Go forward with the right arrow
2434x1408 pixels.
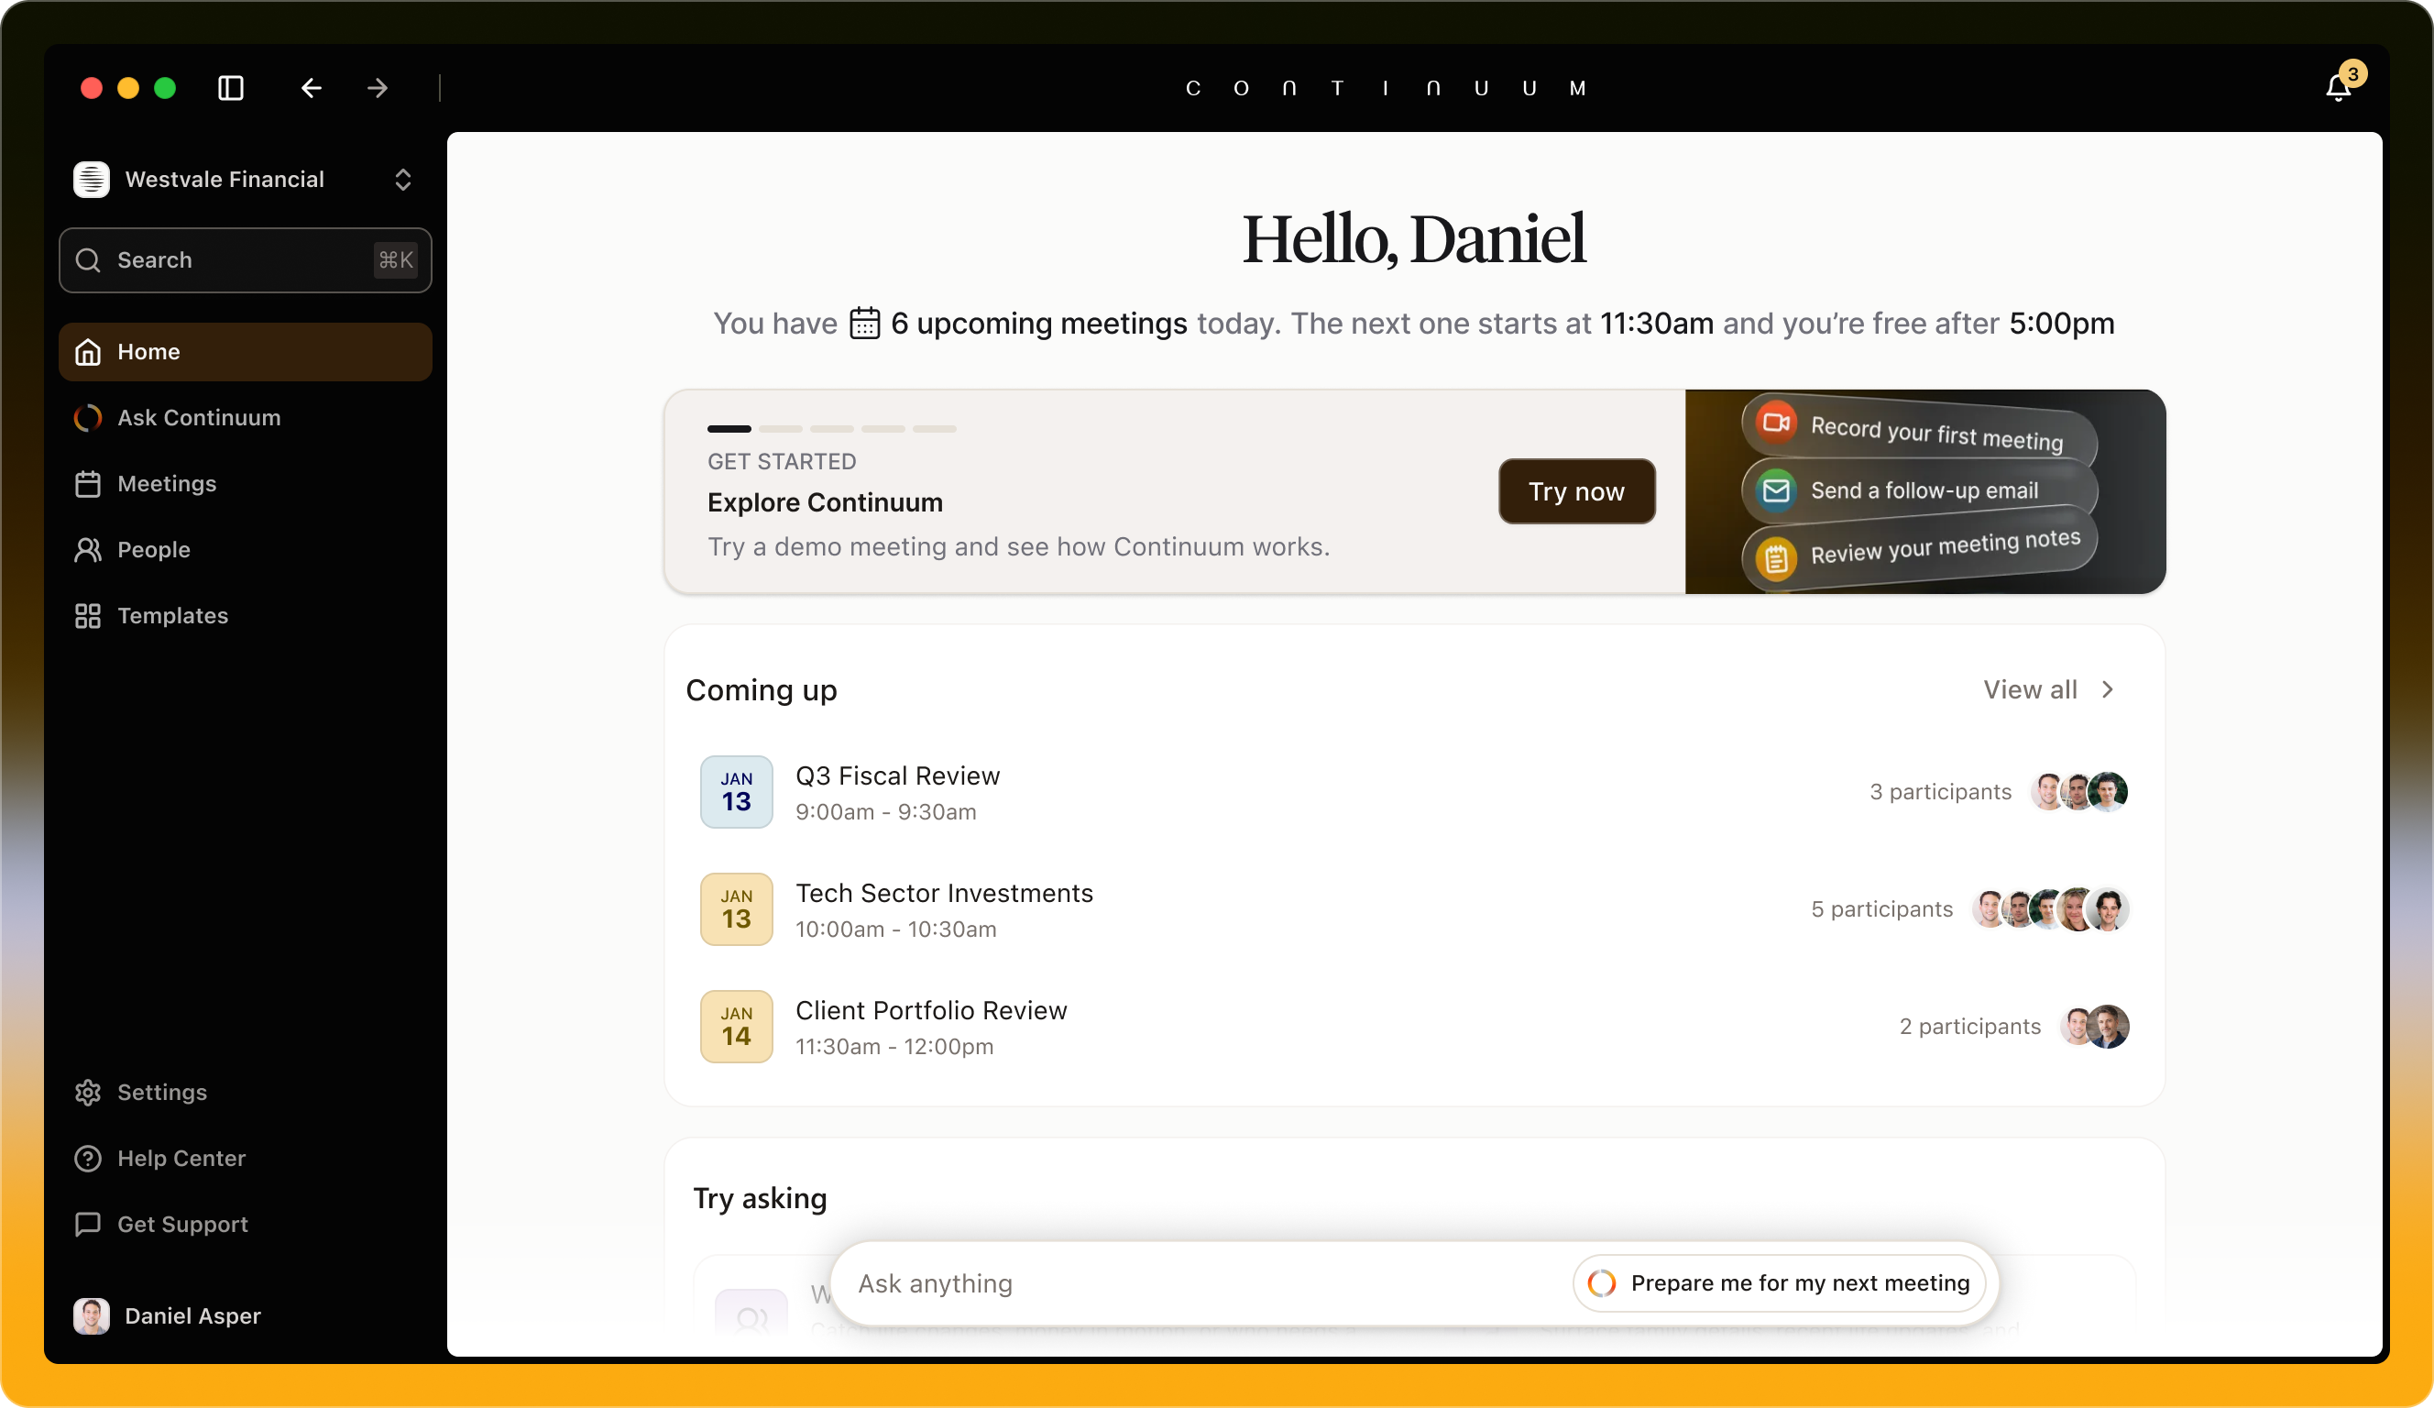click(378, 88)
